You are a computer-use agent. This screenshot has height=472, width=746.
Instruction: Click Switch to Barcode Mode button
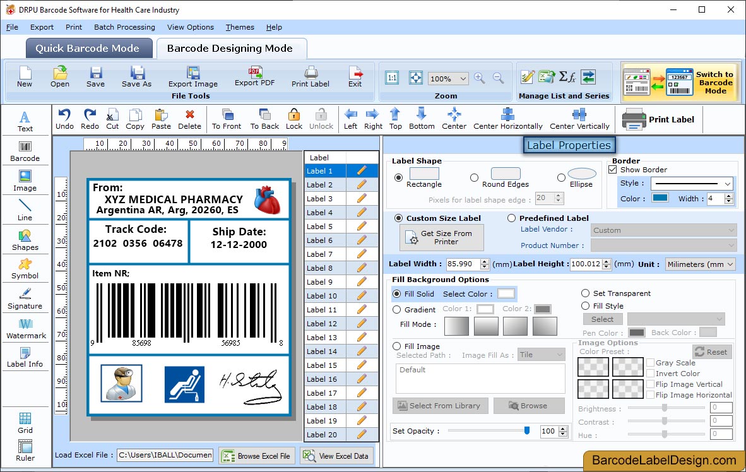681,82
